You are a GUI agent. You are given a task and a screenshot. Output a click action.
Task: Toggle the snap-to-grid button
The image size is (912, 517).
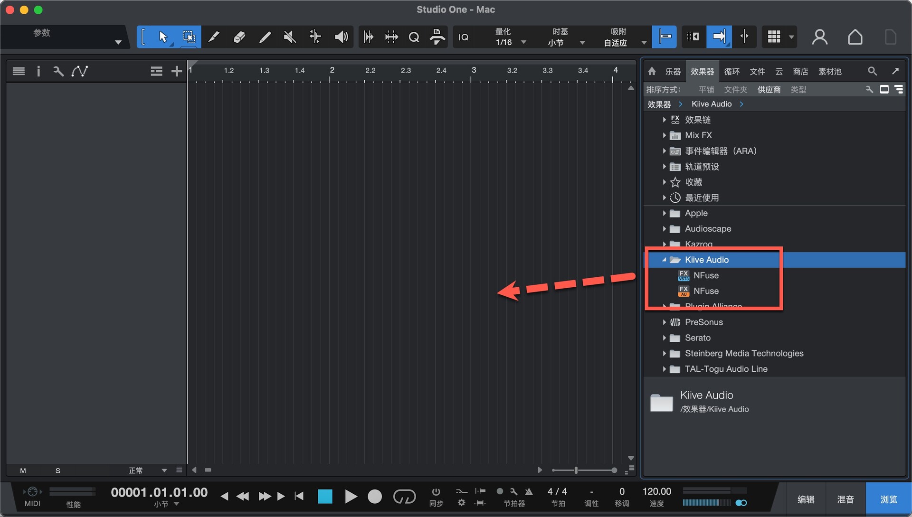tap(664, 37)
